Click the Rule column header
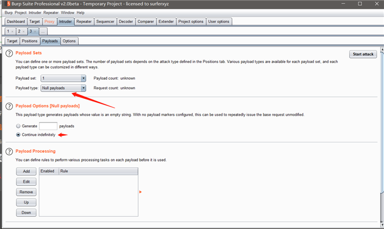The height and width of the screenshot is (229, 384). click(x=98, y=171)
